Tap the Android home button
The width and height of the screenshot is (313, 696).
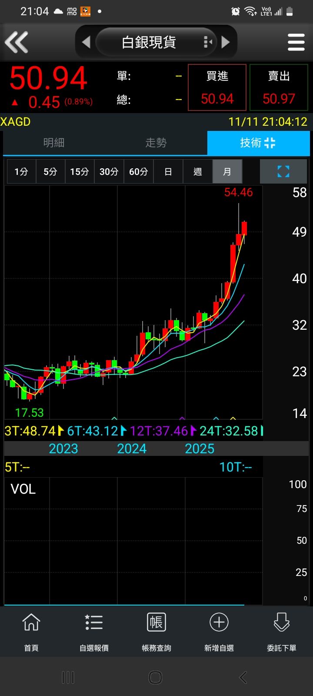pos(156,677)
